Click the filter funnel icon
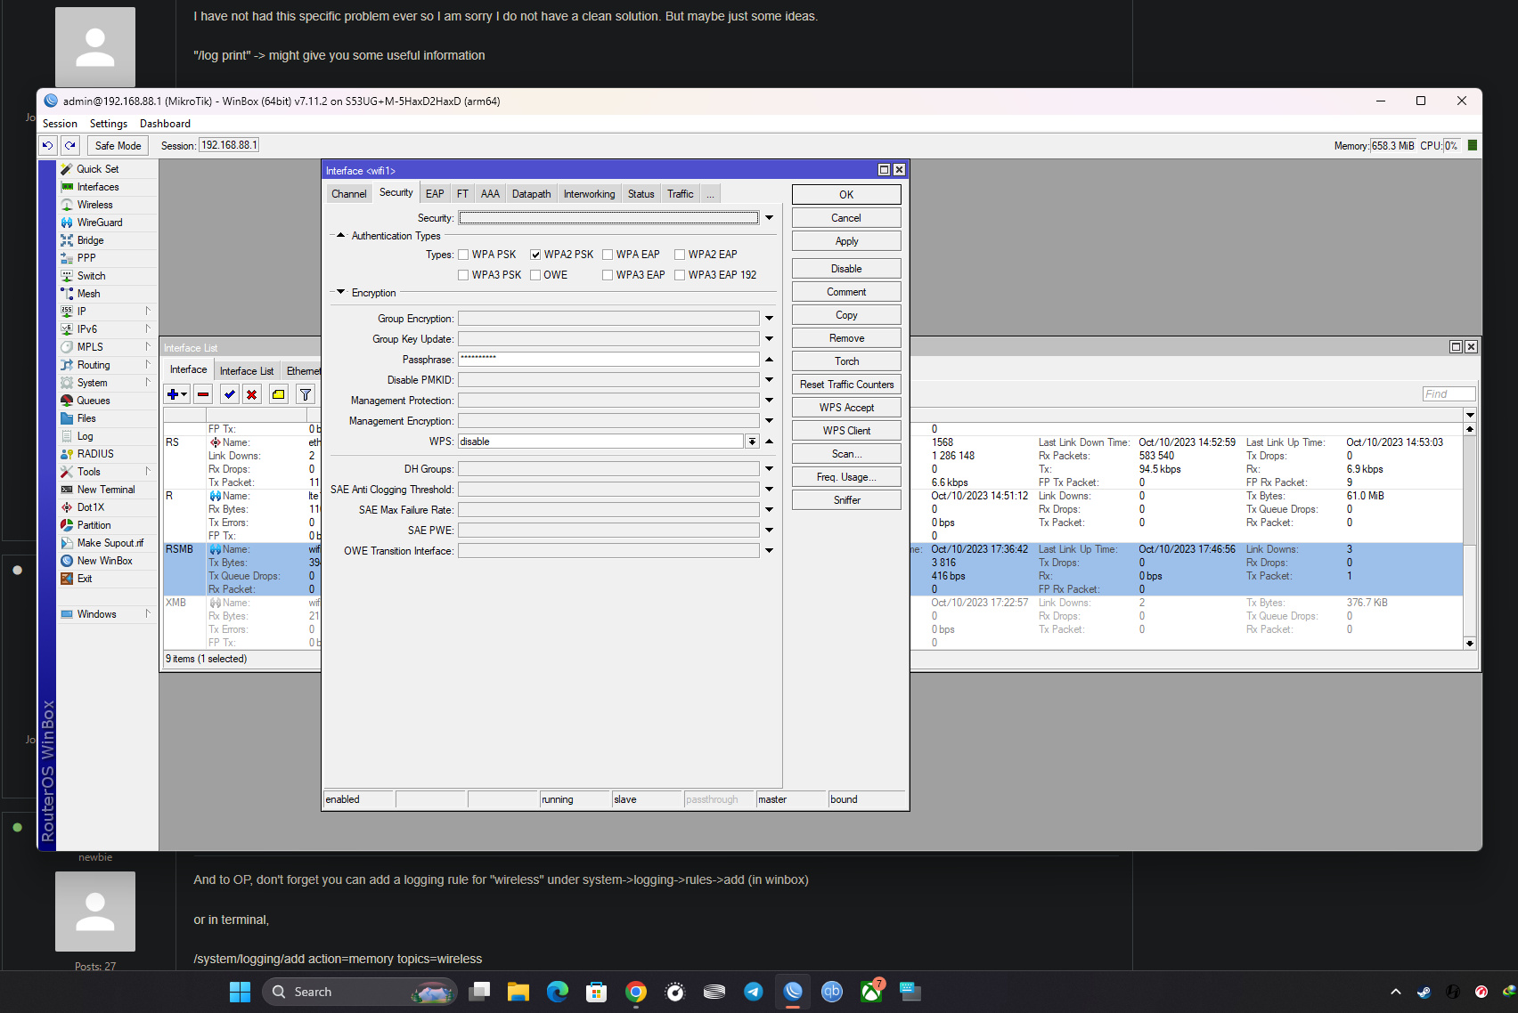 (x=306, y=394)
